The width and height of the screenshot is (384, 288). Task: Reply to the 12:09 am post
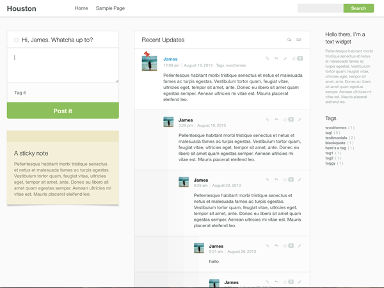click(x=276, y=59)
